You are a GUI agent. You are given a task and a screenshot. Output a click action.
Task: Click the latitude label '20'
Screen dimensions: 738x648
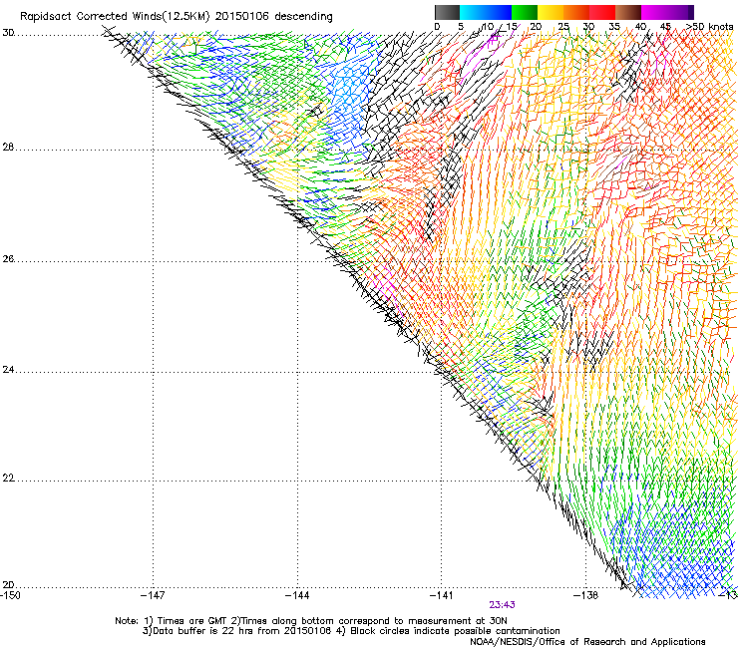tap(8, 585)
